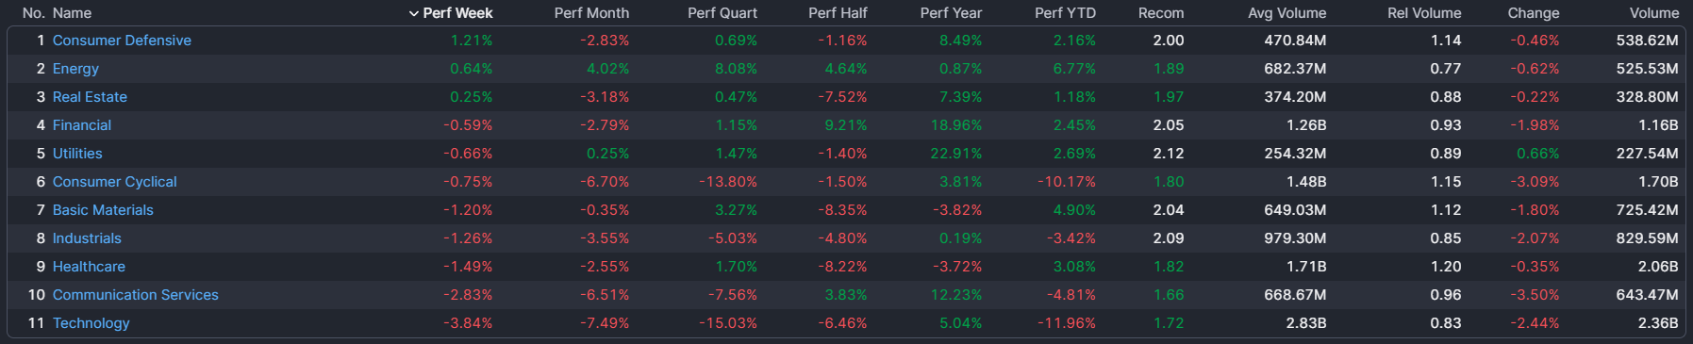Open the Energy sector link

(75, 69)
